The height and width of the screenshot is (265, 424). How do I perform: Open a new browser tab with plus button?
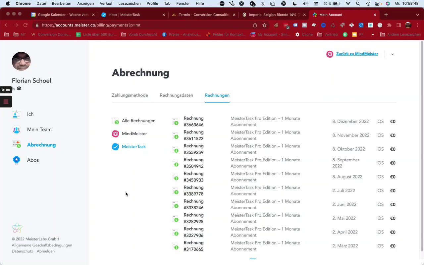386,15
